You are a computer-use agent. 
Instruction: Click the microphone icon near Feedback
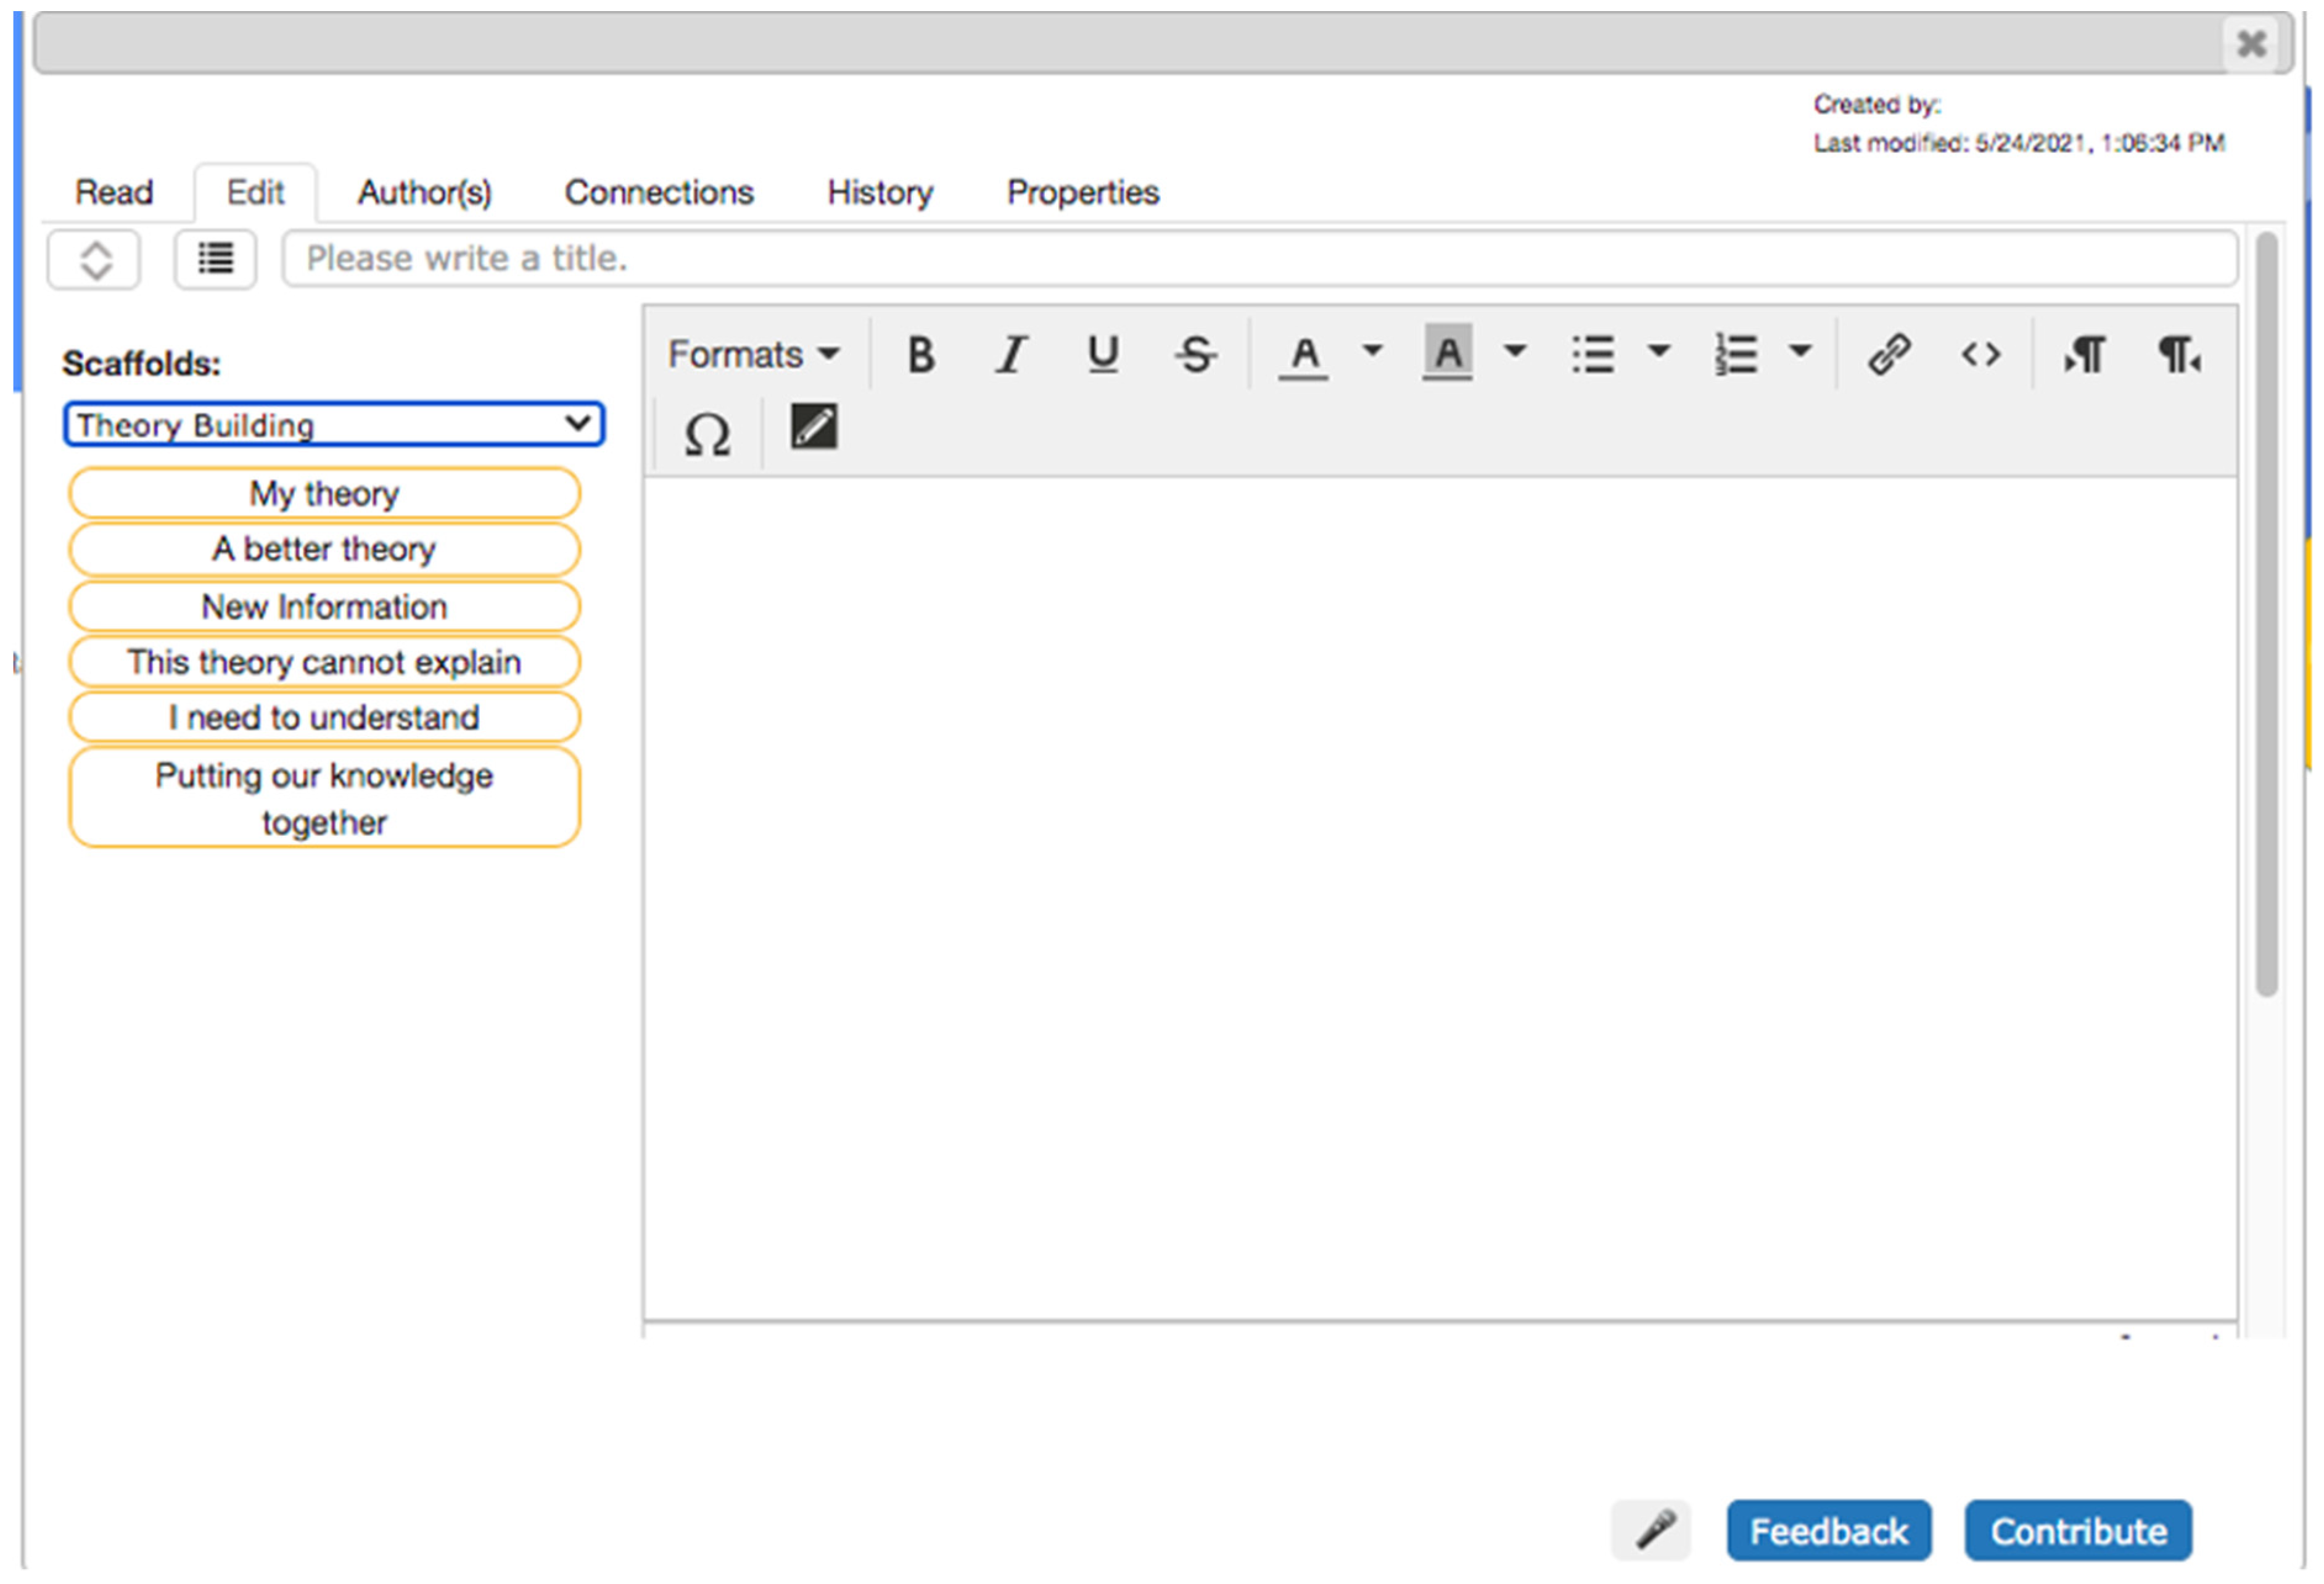1653,1530
